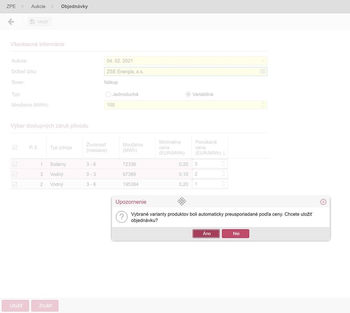The image size is (350, 313).
Task: Toggle the select-all header checkbox
Action: click(x=15, y=147)
